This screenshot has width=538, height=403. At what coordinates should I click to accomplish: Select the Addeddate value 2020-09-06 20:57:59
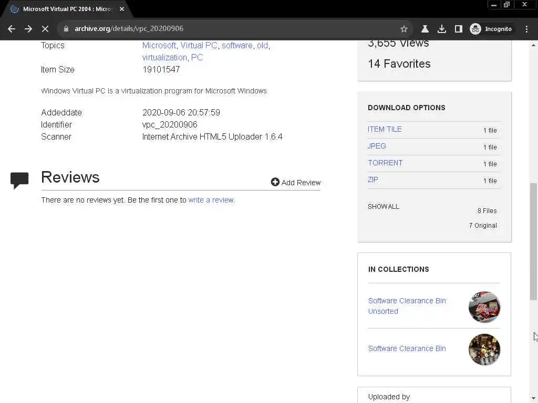[x=181, y=112]
